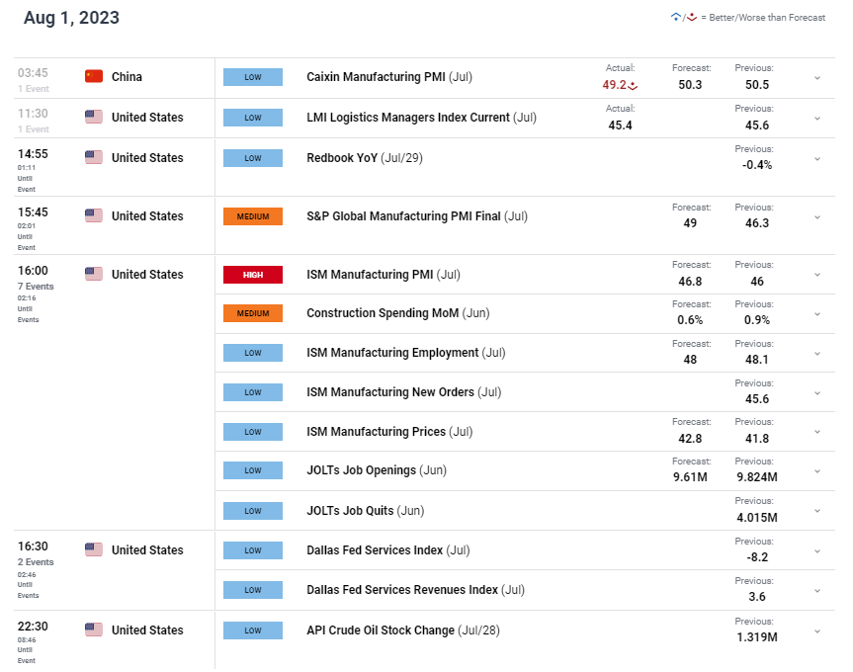Expand the Dallas Fed Services Revenues Index row

click(x=817, y=590)
